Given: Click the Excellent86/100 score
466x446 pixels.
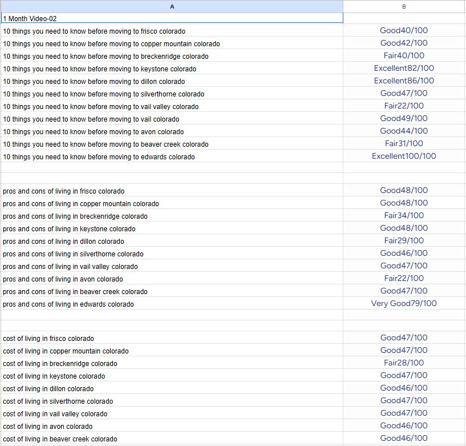Looking at the screenshot, I should pyautogui.click(x=404, y=81).
